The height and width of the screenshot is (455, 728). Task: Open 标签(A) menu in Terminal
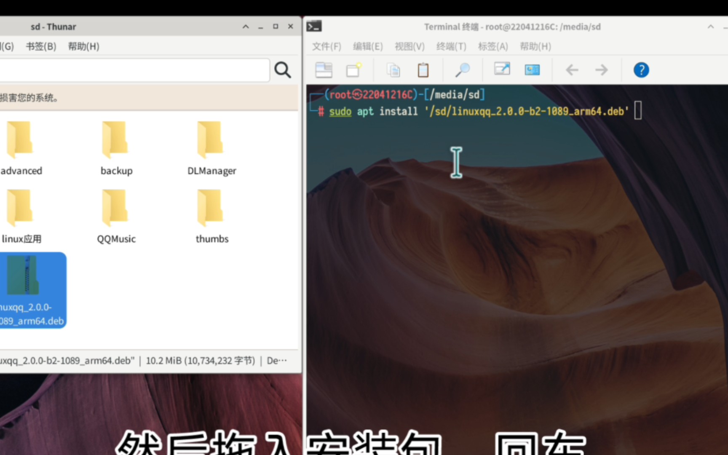(493, 46)
